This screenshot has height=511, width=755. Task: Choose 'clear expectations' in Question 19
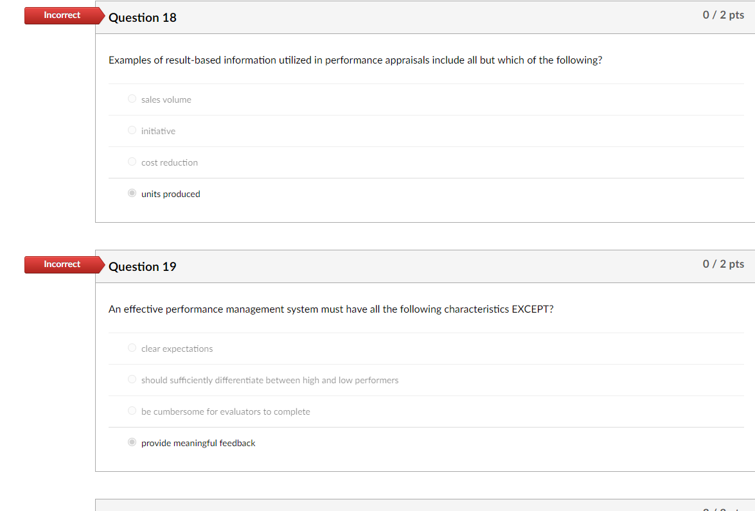coord(132,347)
